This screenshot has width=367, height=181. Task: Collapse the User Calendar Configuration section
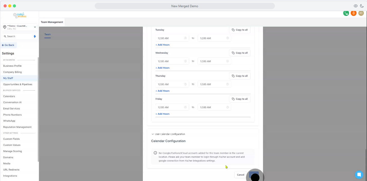153,134
